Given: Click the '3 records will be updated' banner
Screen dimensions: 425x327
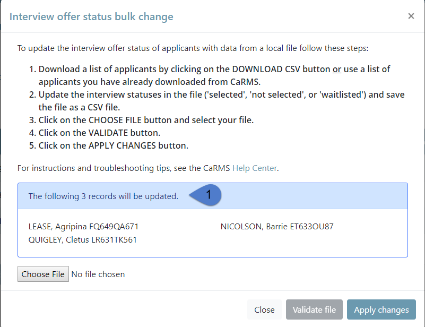Looking at the screenshot, I should point(213,196).
